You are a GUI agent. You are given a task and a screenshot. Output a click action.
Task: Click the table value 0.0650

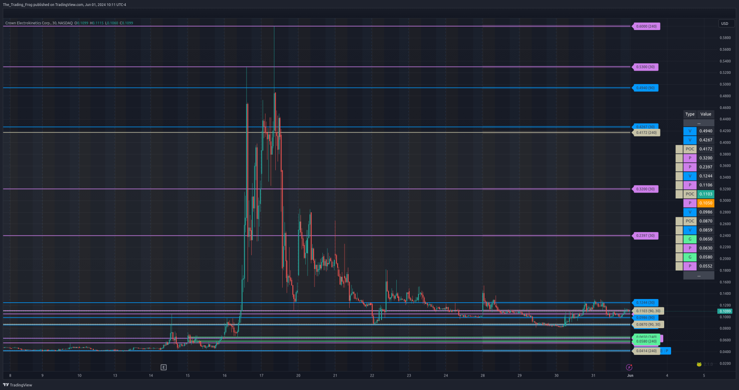pyautogui.click(x=706, y=239)
